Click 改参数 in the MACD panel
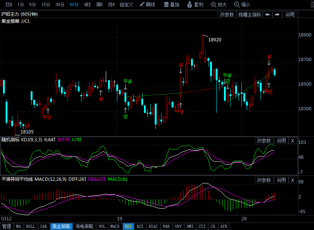 click(264, 180)
